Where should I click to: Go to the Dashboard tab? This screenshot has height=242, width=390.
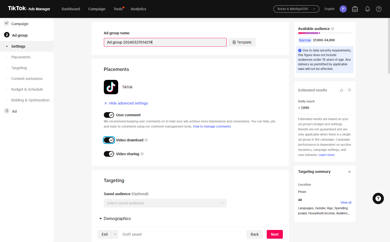coord(71,9)
